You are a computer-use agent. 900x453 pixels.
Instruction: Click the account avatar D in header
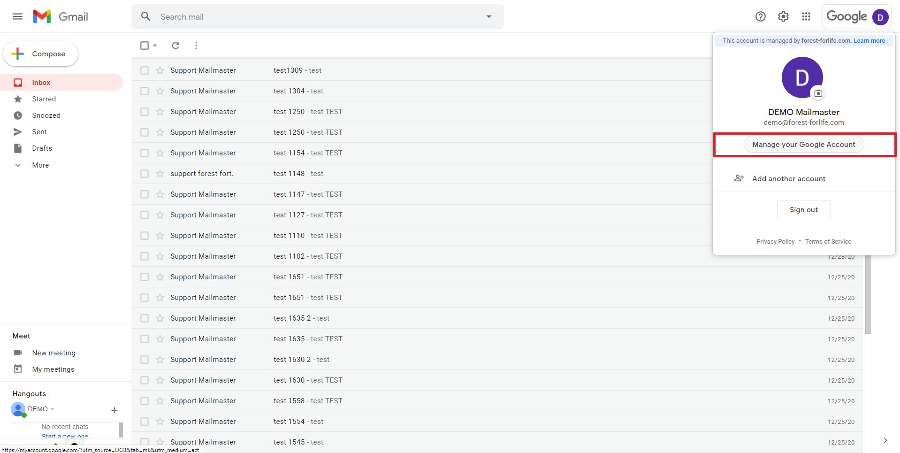tap(880, 17)
